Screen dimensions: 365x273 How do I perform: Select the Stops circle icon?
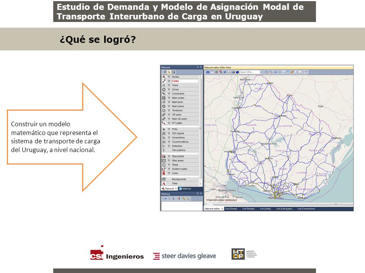[x=163, y=165]
